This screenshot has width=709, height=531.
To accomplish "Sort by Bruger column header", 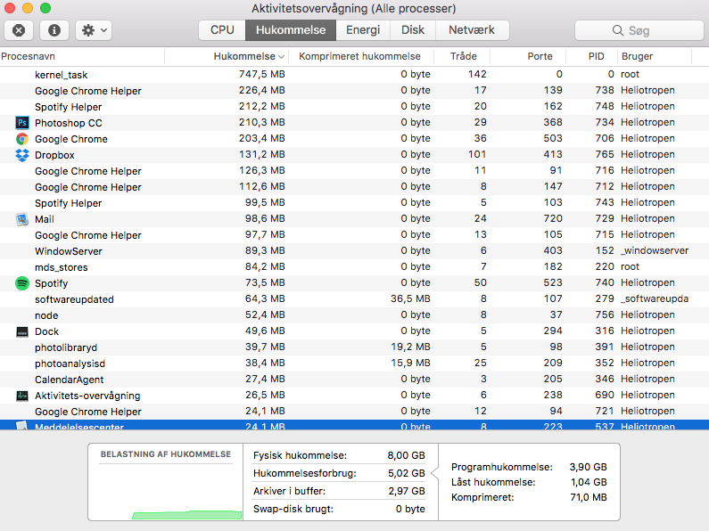I will point(655,56).
